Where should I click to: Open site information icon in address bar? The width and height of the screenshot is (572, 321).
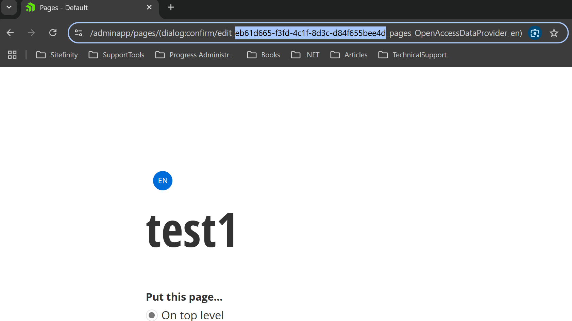coord(79,33)
